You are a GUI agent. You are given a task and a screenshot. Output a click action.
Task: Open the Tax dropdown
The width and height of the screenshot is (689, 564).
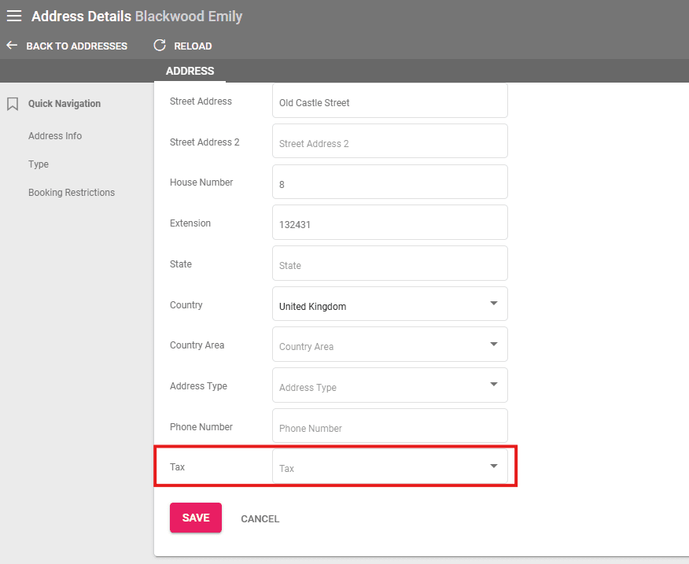[493, 466]
